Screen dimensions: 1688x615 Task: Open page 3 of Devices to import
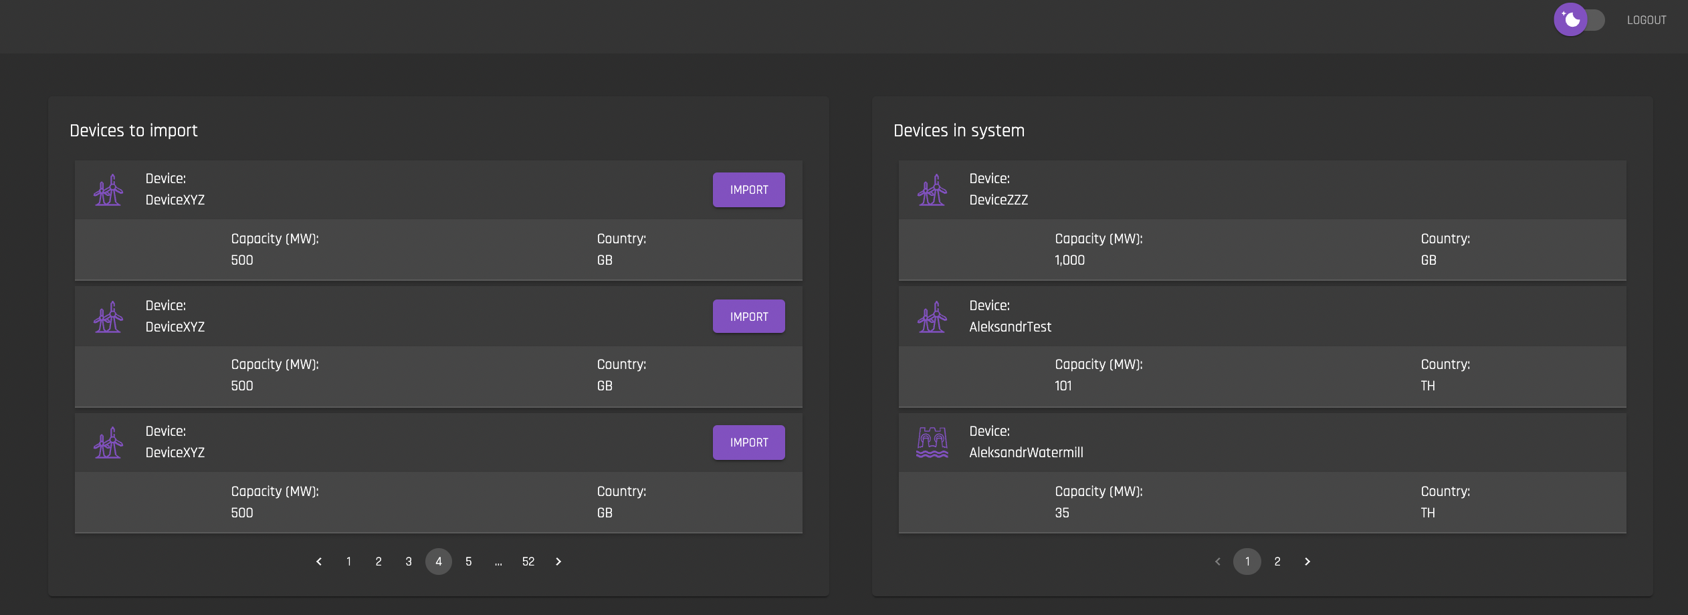pyautogui.click(x=409, y=562)
